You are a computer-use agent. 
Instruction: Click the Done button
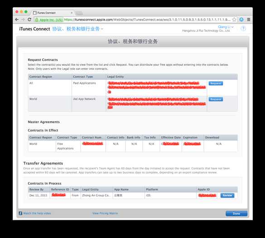coord(236,213)
